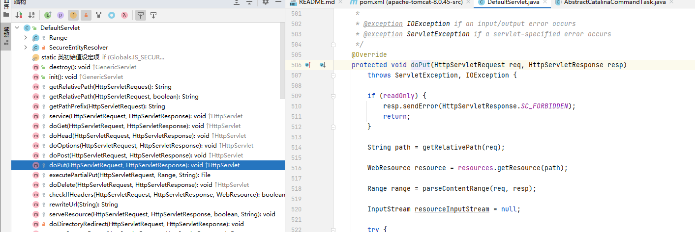Expand the SecureEntityResolver node
The height and width of the screenshot is (232, 695).
pos(26,48)
